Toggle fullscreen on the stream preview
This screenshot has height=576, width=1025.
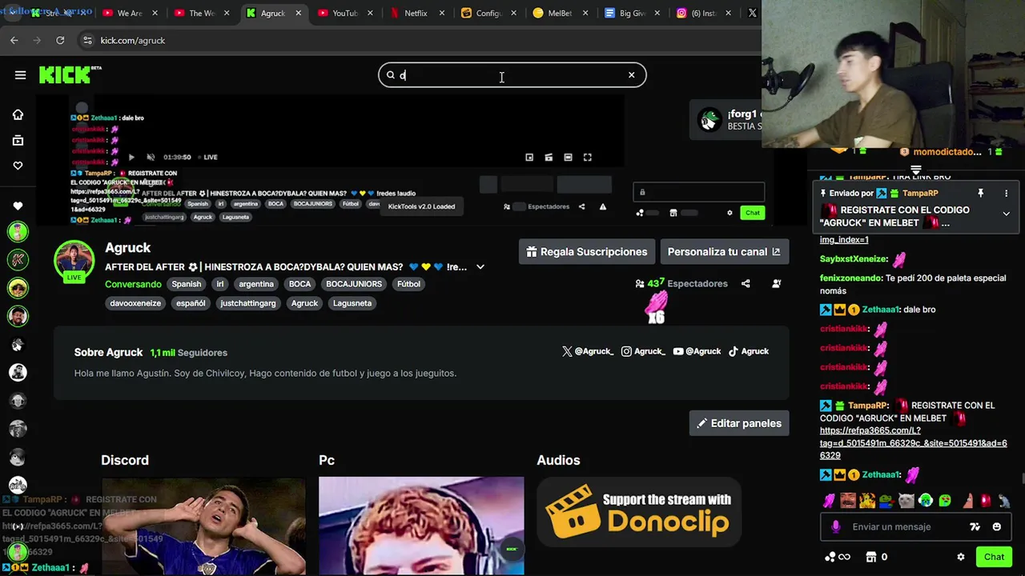(x=587, y=158)
